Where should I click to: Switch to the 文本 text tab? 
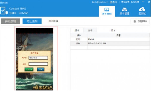click(x=90, y=31)
